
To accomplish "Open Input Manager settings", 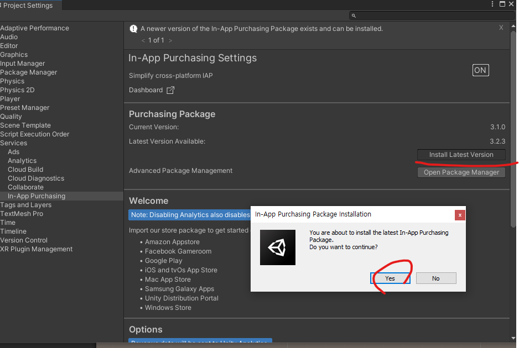I will coord(23,64).
